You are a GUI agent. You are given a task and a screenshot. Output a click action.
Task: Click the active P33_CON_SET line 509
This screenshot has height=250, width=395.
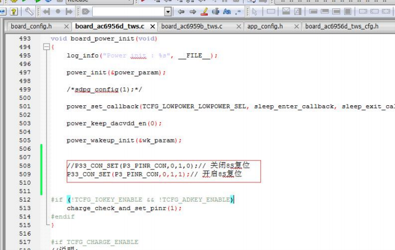[x=154, y=174]
